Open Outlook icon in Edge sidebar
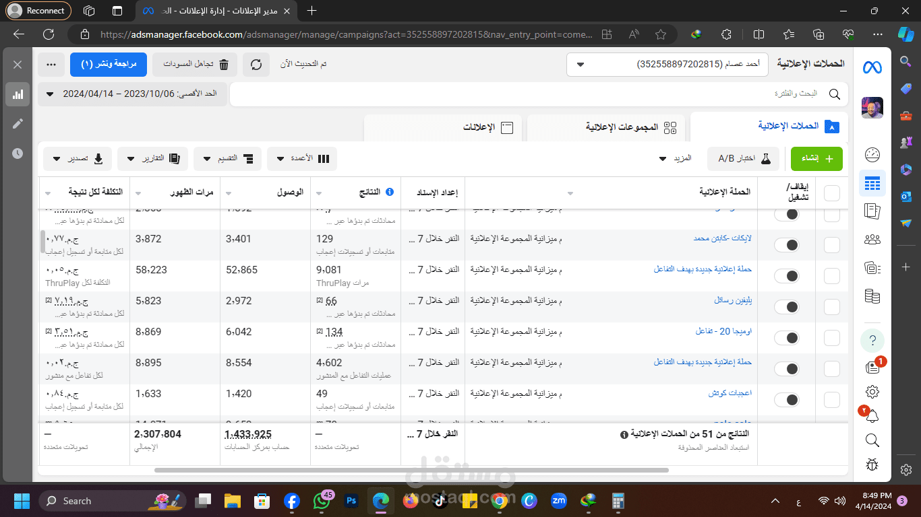This screenshot has width=921, height=517. pyautogui.click(x=905, y=197)
